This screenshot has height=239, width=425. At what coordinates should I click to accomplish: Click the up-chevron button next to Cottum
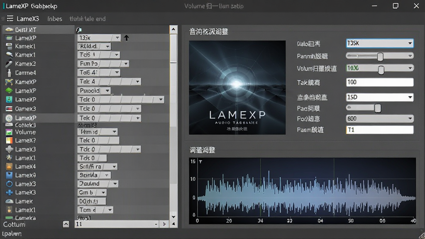(66, 224)
